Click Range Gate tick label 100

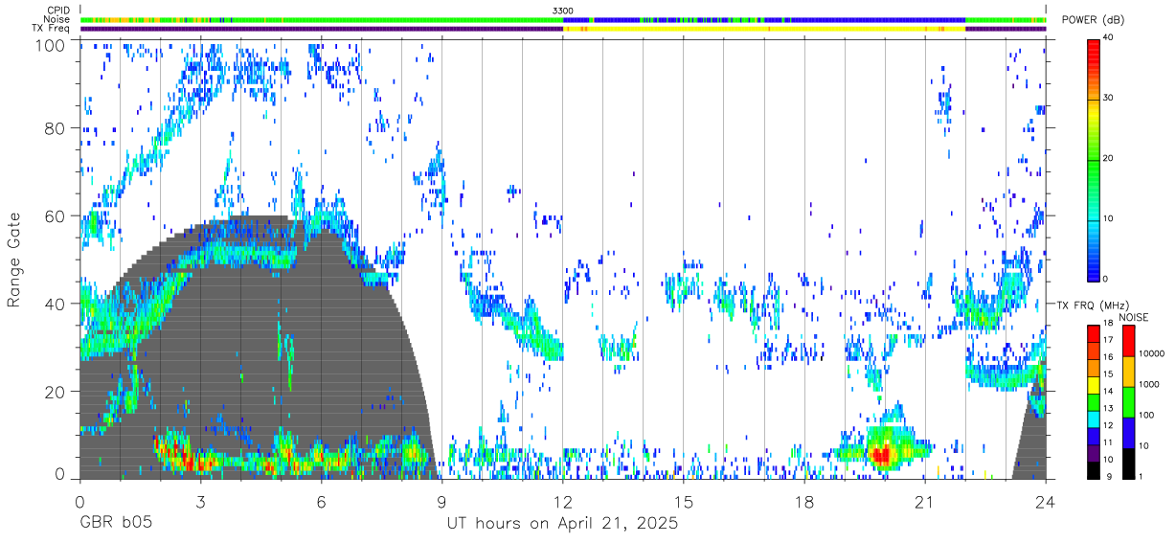(49, 45)
